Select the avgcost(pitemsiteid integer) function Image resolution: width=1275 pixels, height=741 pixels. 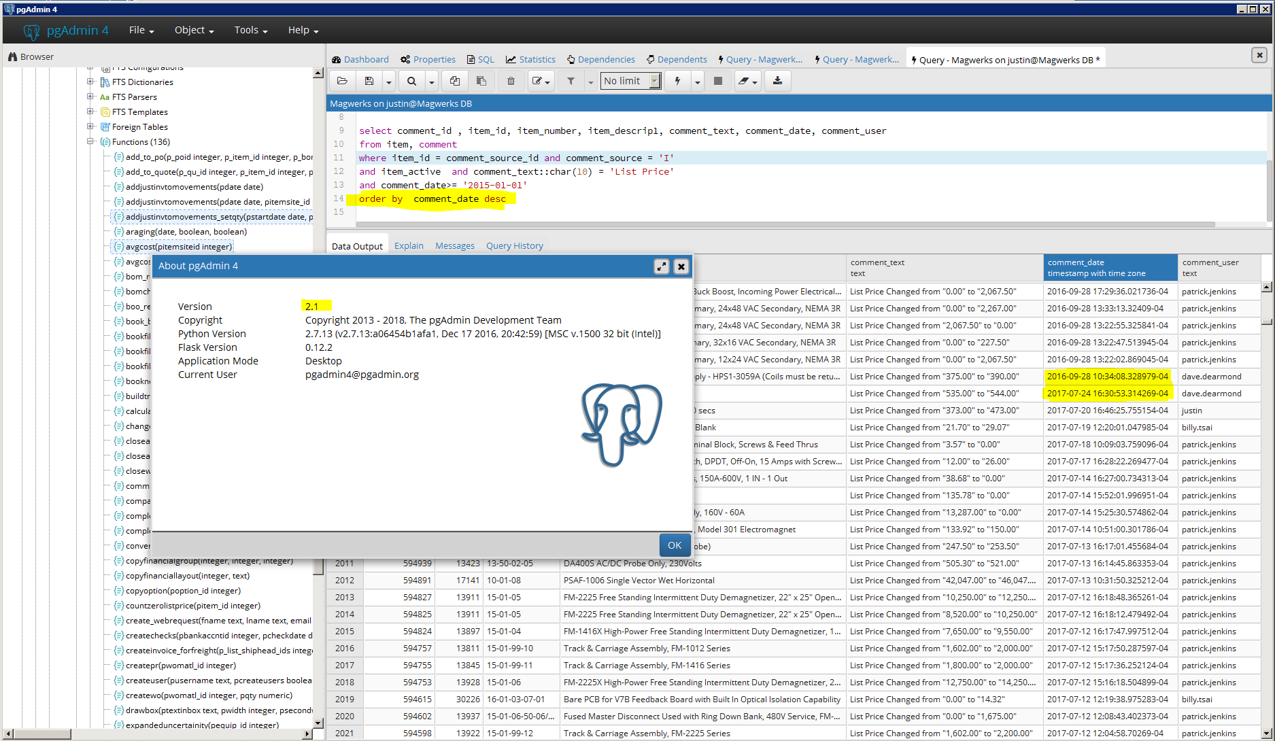(178, 247)
